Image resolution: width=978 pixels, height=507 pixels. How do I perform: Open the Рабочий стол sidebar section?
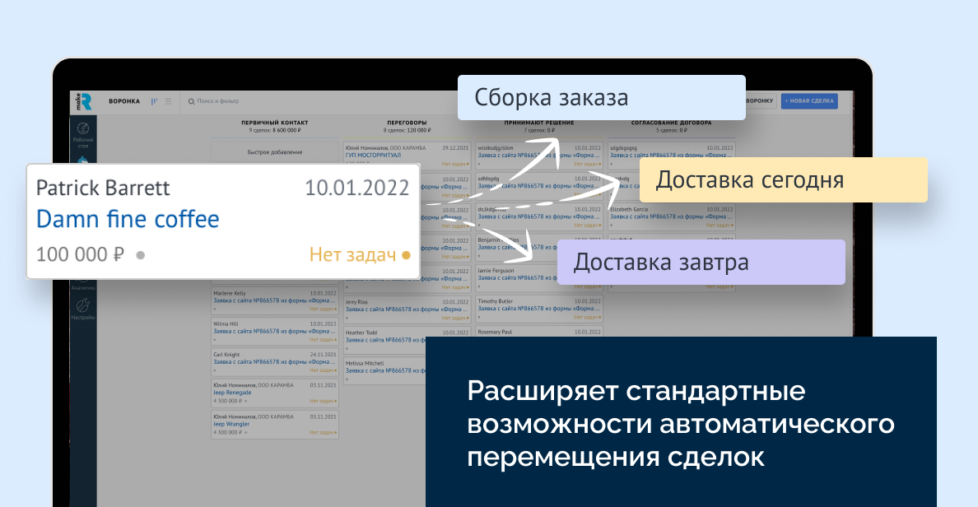[83, 135]
